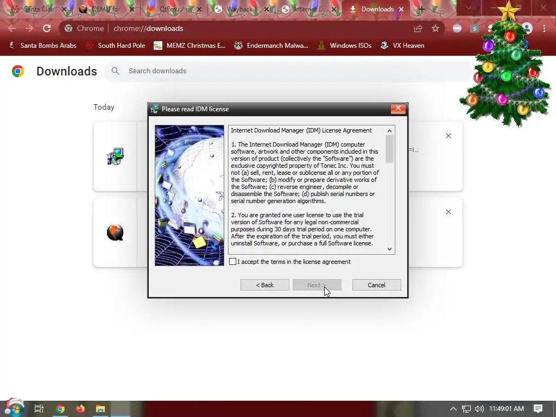Reload the page with refresh icon

coord(47,28)
